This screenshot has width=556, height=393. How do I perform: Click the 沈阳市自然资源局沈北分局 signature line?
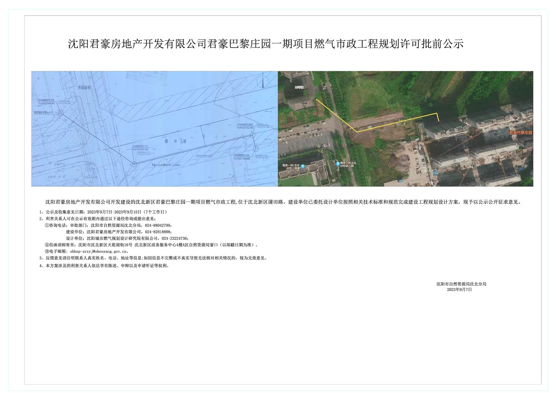(x=461, y=284)
